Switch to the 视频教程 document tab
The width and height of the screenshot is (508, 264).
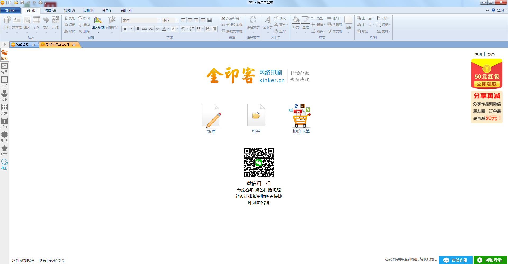(x=22, y=45)
